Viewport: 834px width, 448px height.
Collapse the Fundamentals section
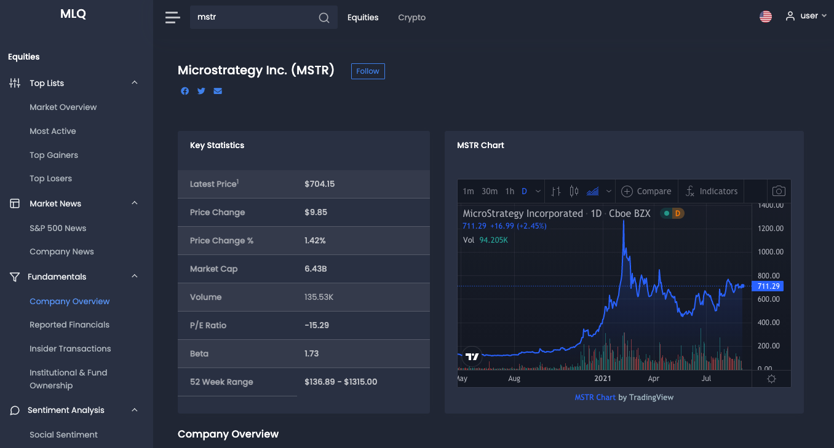(x=135, y=277)
